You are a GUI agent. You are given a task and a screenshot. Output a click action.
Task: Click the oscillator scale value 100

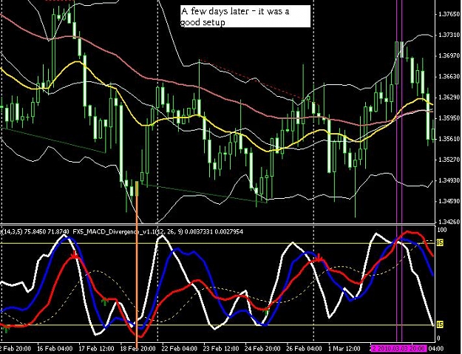442,230
